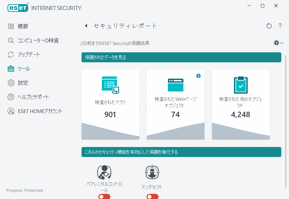The width and height of the screenshot is (289, 199).
Task: Click the 検査された他のオブジェクト clipboard icon
Action: [x=241, y=84]
